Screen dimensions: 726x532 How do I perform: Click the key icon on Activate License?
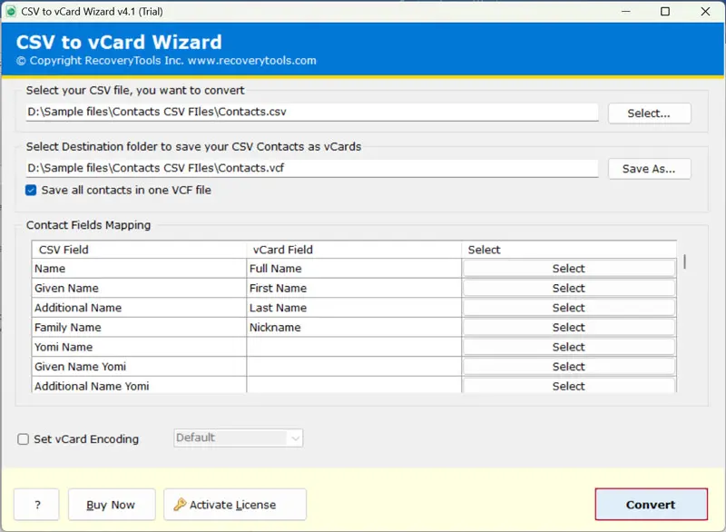point(180,505)
